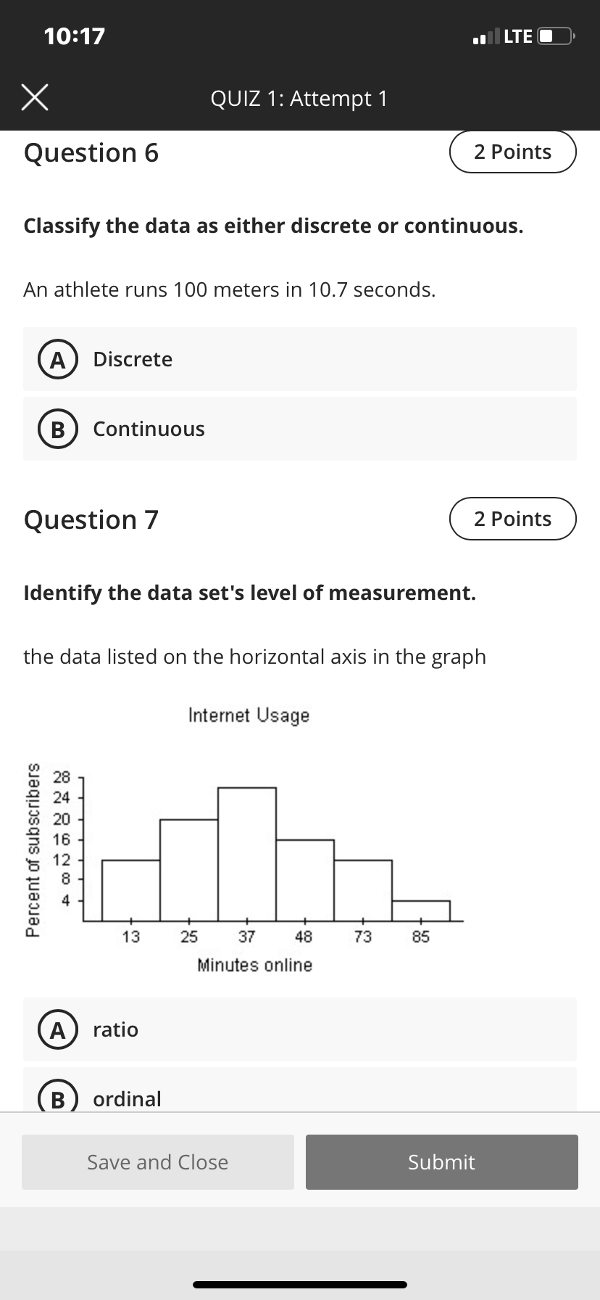This screenshot has width=600, height=1300.
Task: Tap the Question 7 points badge
Action: 513,519
